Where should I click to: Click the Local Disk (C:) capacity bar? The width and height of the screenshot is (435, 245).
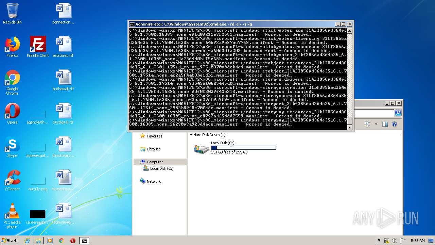pyautogui.click(x=243, y=148)
